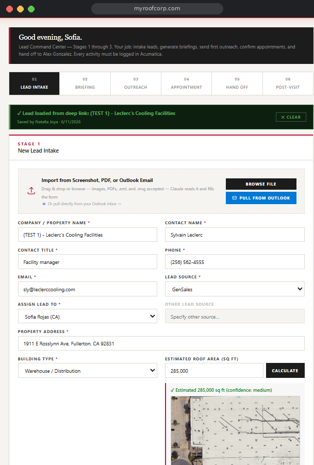Click the envelope icon on Pull From Outlook
This screenshot has width=314, height=465.
[234, 198]
